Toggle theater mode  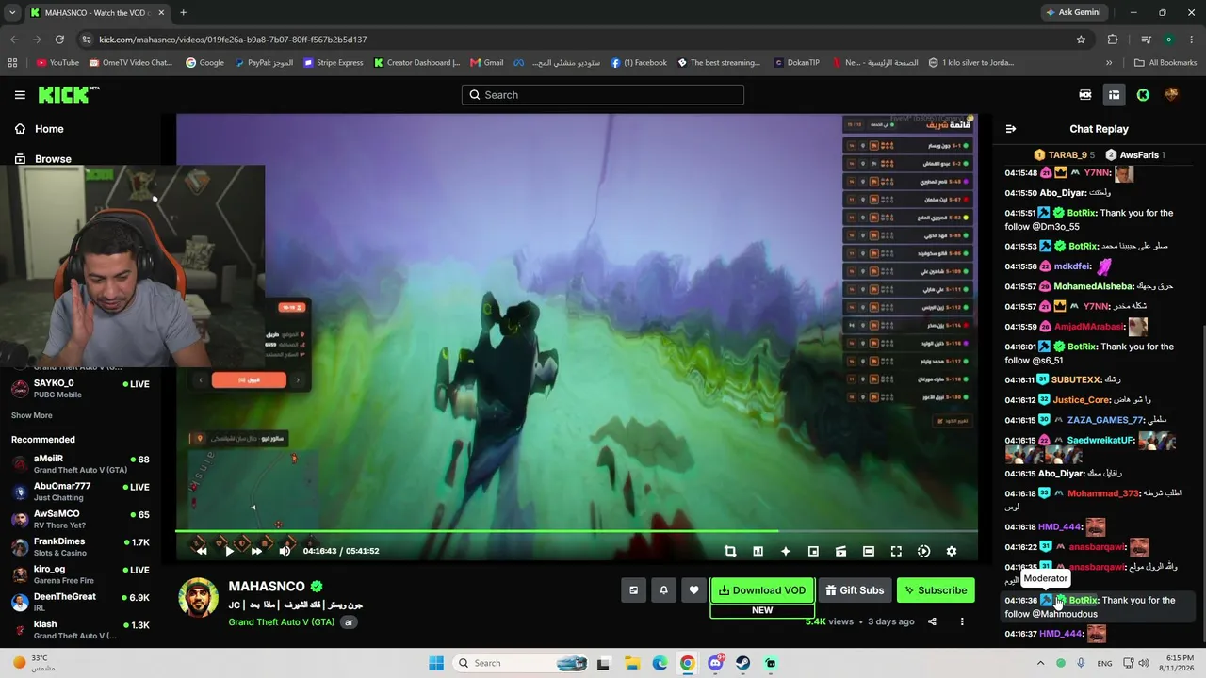click(x=869, y=551)
